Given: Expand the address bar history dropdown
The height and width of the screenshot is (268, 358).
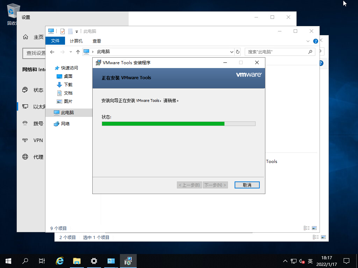Looking at the screenshot, I should pos(231,52).
